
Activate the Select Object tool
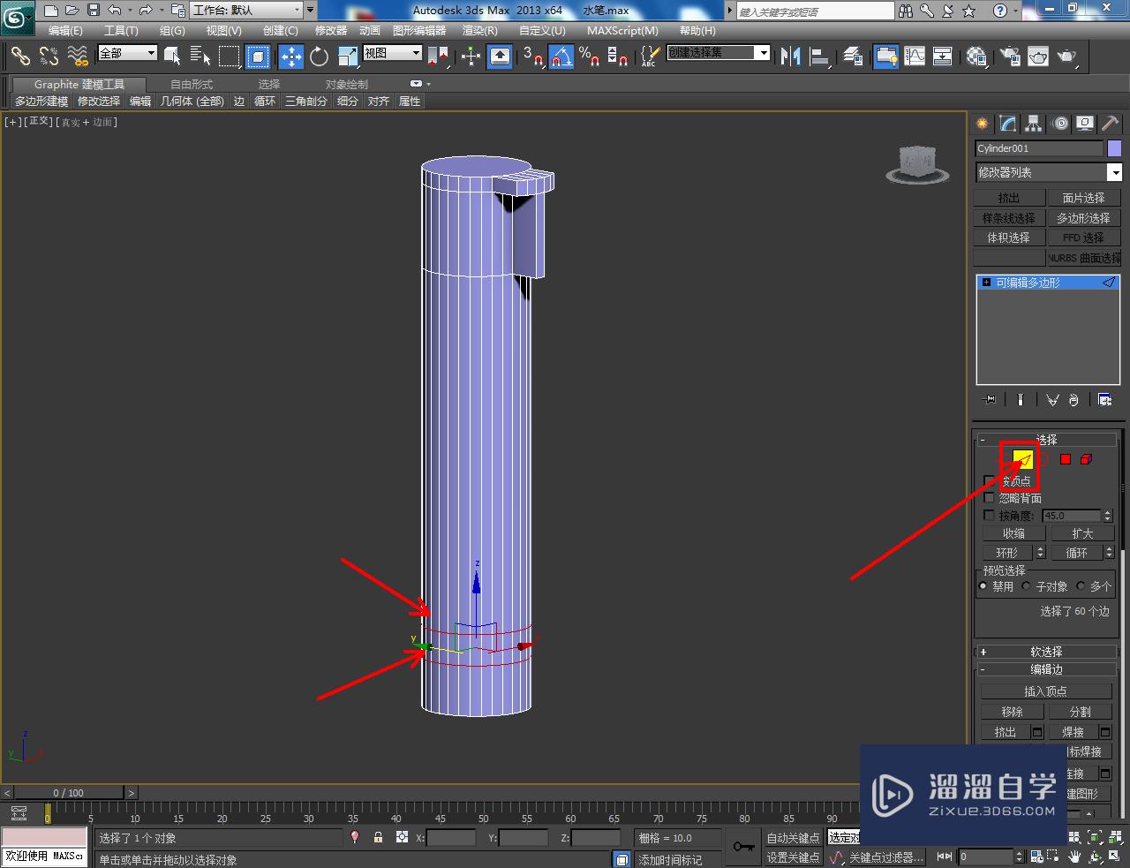(x=173, y=57)
